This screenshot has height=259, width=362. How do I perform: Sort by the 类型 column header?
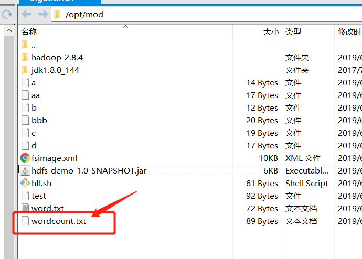pyautogui.click(x=293, y=31)
